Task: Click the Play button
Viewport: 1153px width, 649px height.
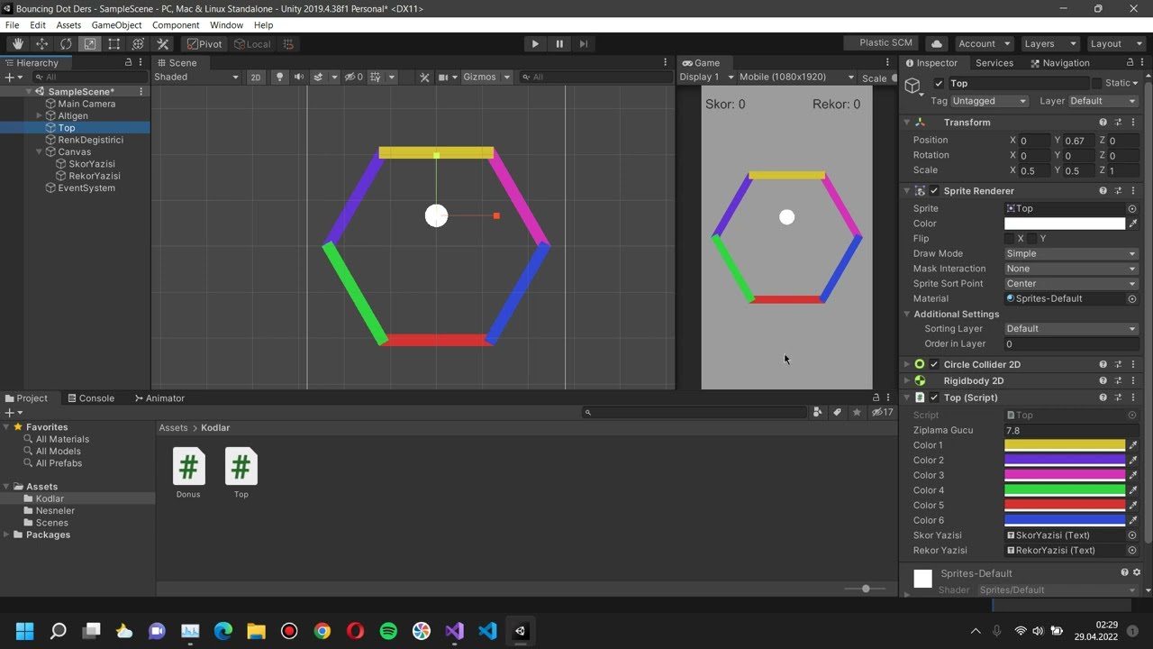Action: (535, 43)
